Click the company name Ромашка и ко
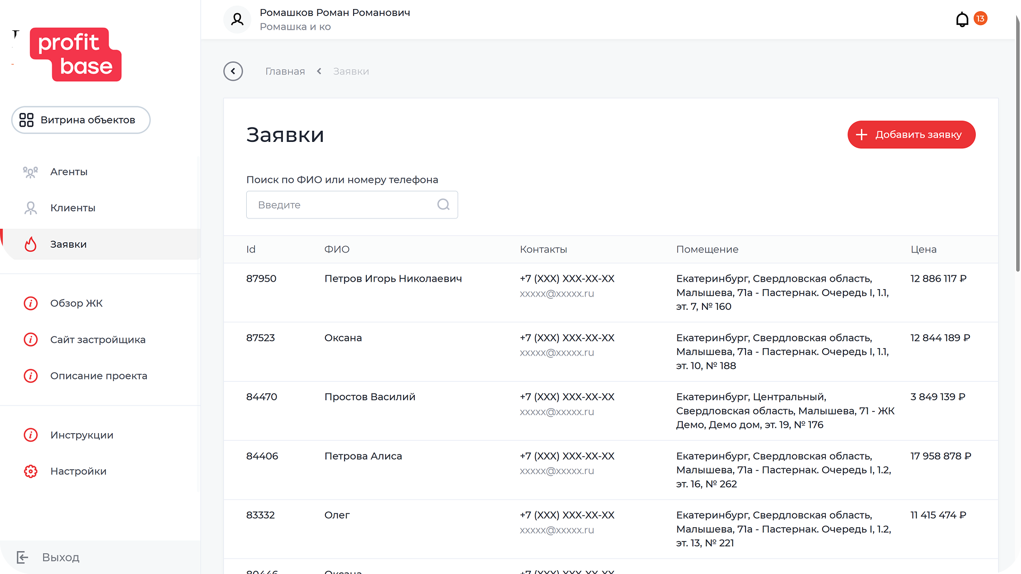 [295, 27]
